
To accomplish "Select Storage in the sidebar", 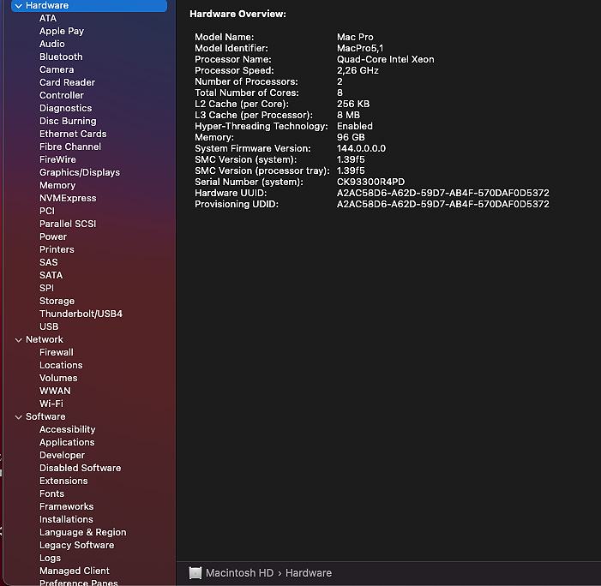I will (57, 301).
